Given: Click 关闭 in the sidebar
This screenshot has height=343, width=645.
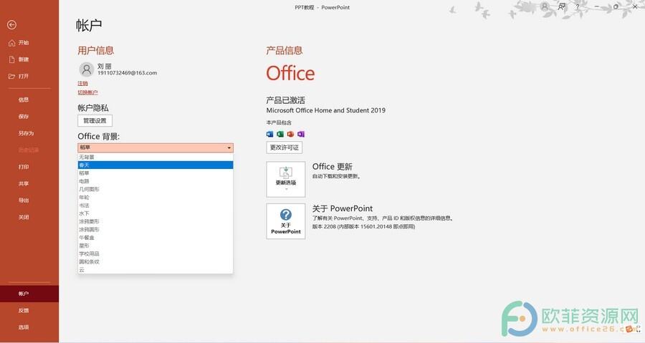Looking at the screenshot, I should 29,217.
